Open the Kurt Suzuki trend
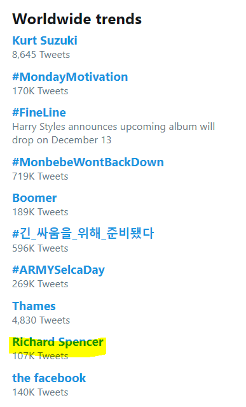Screen dimensions: 246x407 click(x=44, y=41)
